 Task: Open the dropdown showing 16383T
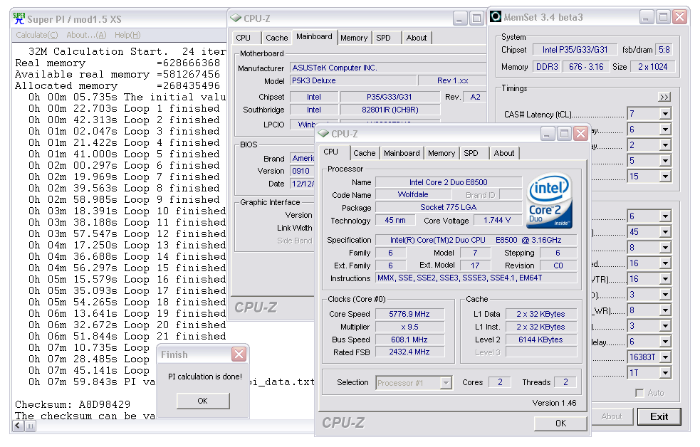(664, 357)
